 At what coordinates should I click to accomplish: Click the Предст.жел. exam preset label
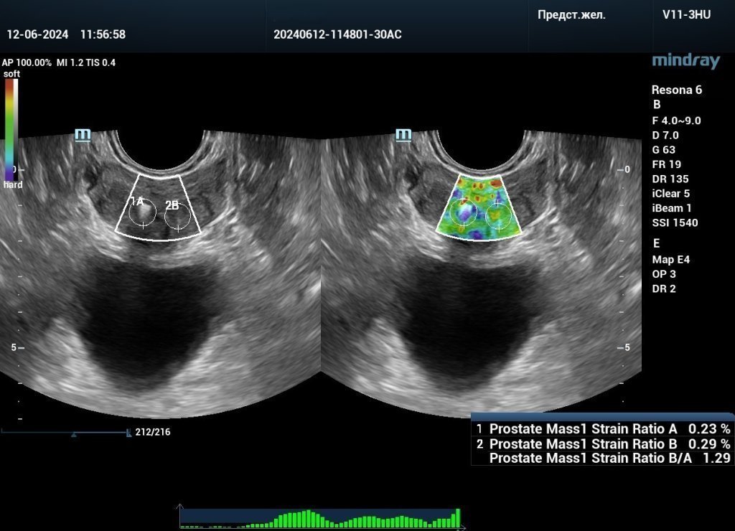pyautogui.click(x=571, y=14)
